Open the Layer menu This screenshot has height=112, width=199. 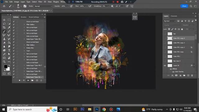pyautogui.click(x=23, y=2)
